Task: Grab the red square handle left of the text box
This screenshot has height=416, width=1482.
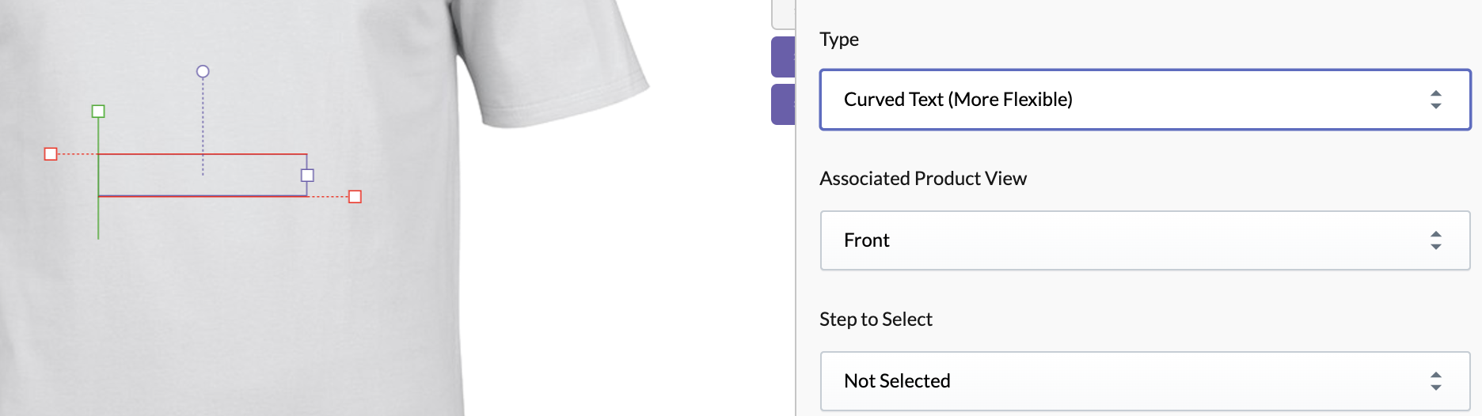Action: 51,153
